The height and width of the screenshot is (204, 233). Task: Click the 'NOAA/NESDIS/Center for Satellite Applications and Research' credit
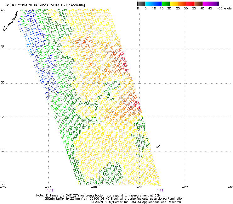(136, 202)
